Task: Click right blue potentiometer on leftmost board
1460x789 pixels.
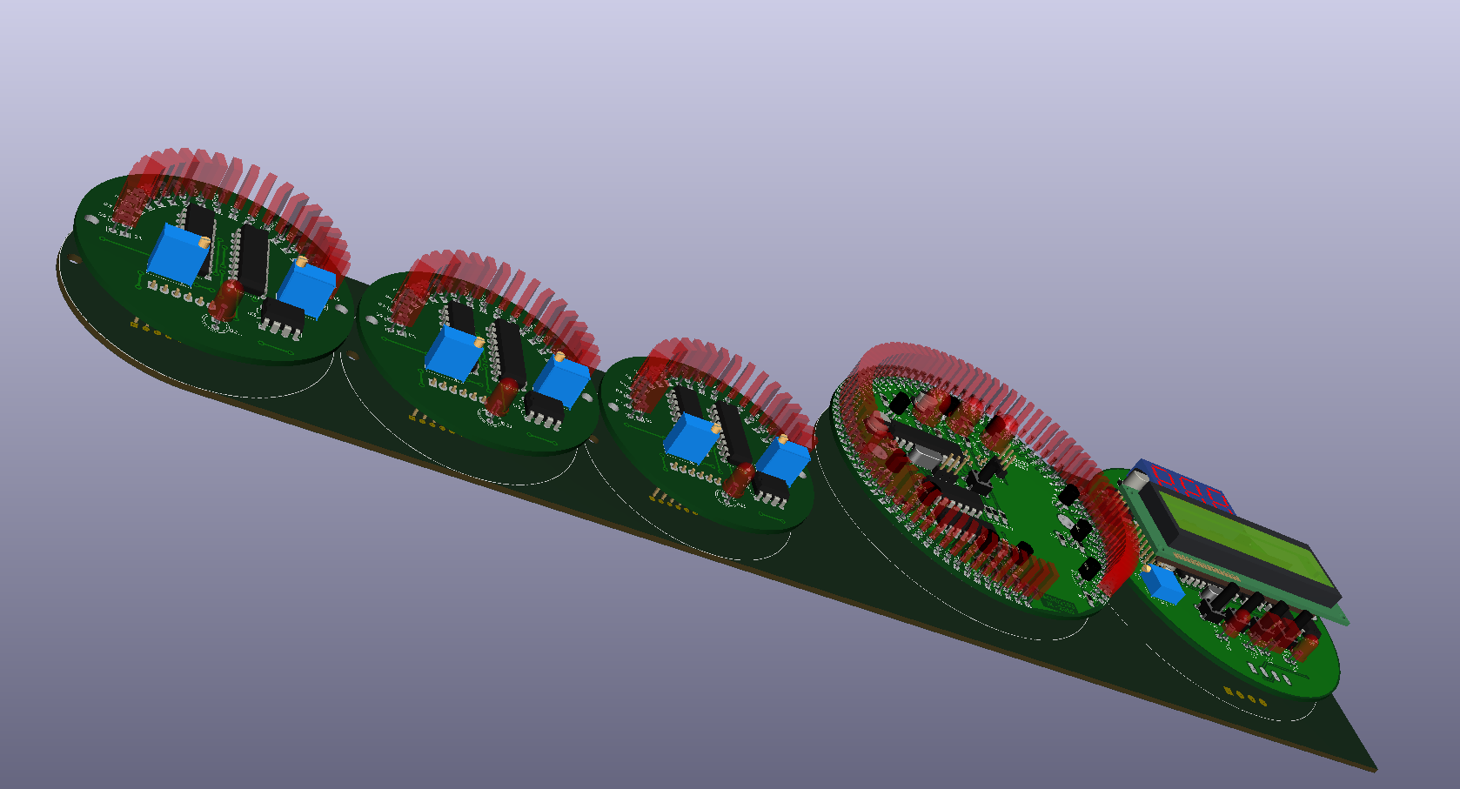Action: (x=308, y=287)
